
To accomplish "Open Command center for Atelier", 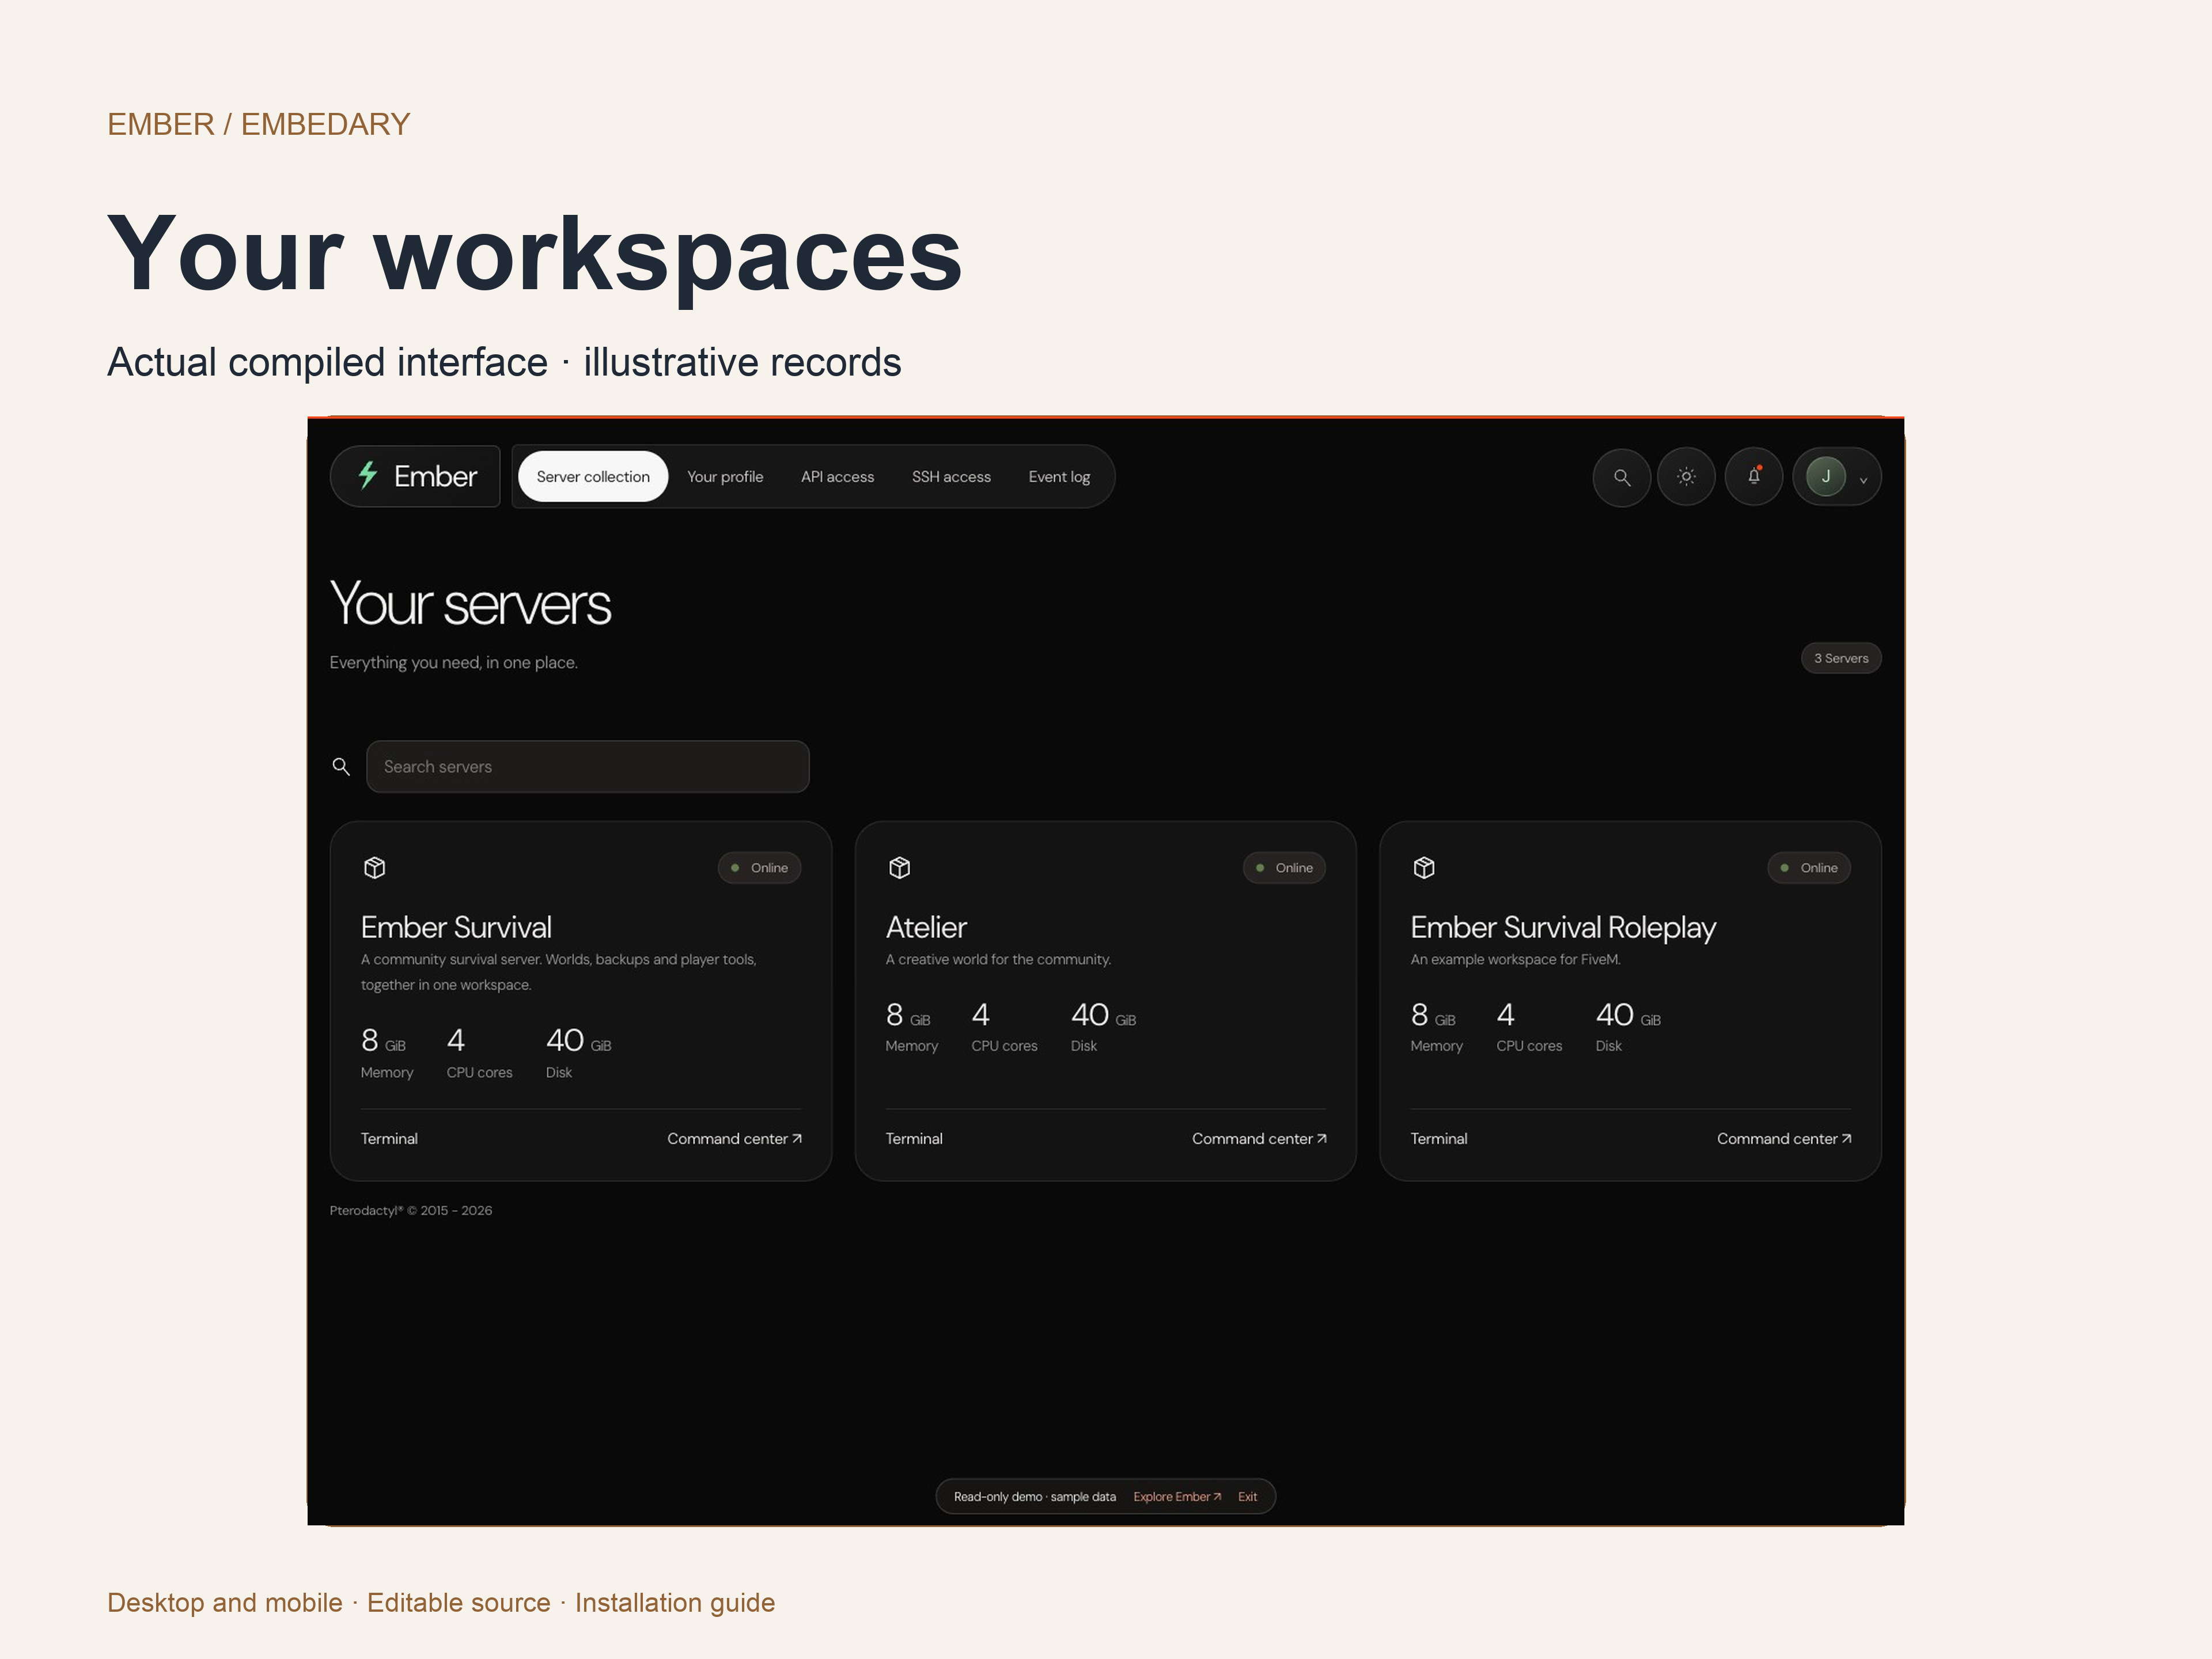I will (x=1259, y=1139).
